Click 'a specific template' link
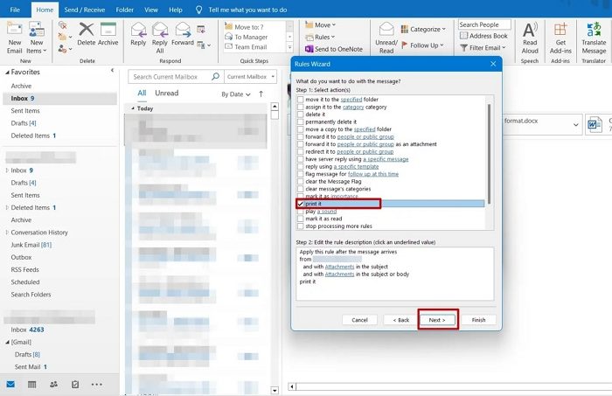 click(x=357, y=167)
